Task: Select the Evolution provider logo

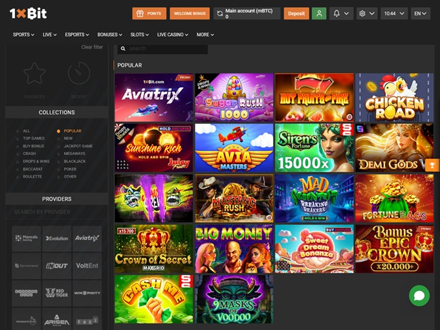Action: (x=56, y=238)
